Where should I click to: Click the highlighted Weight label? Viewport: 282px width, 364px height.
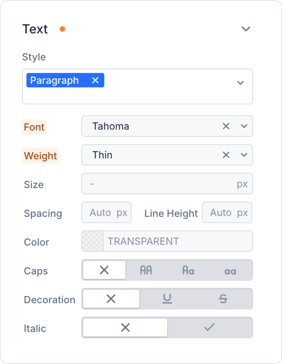(40, 156)
